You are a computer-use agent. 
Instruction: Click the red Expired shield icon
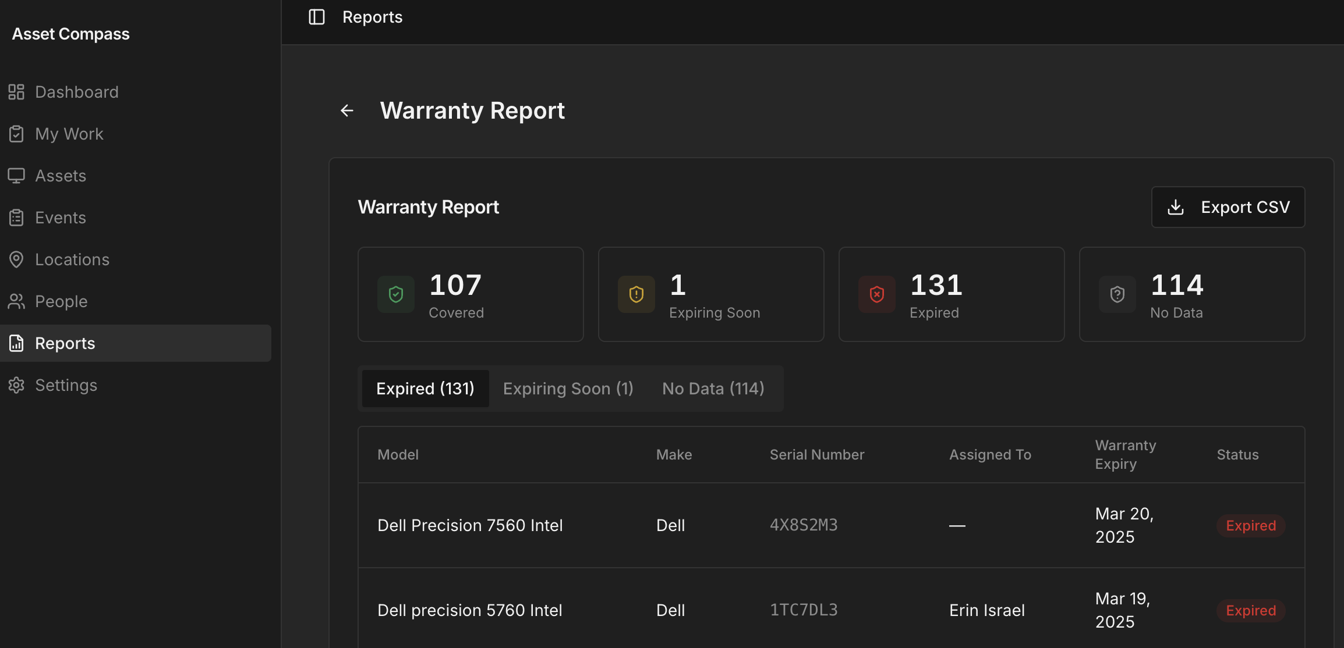[x=877, y=294]
